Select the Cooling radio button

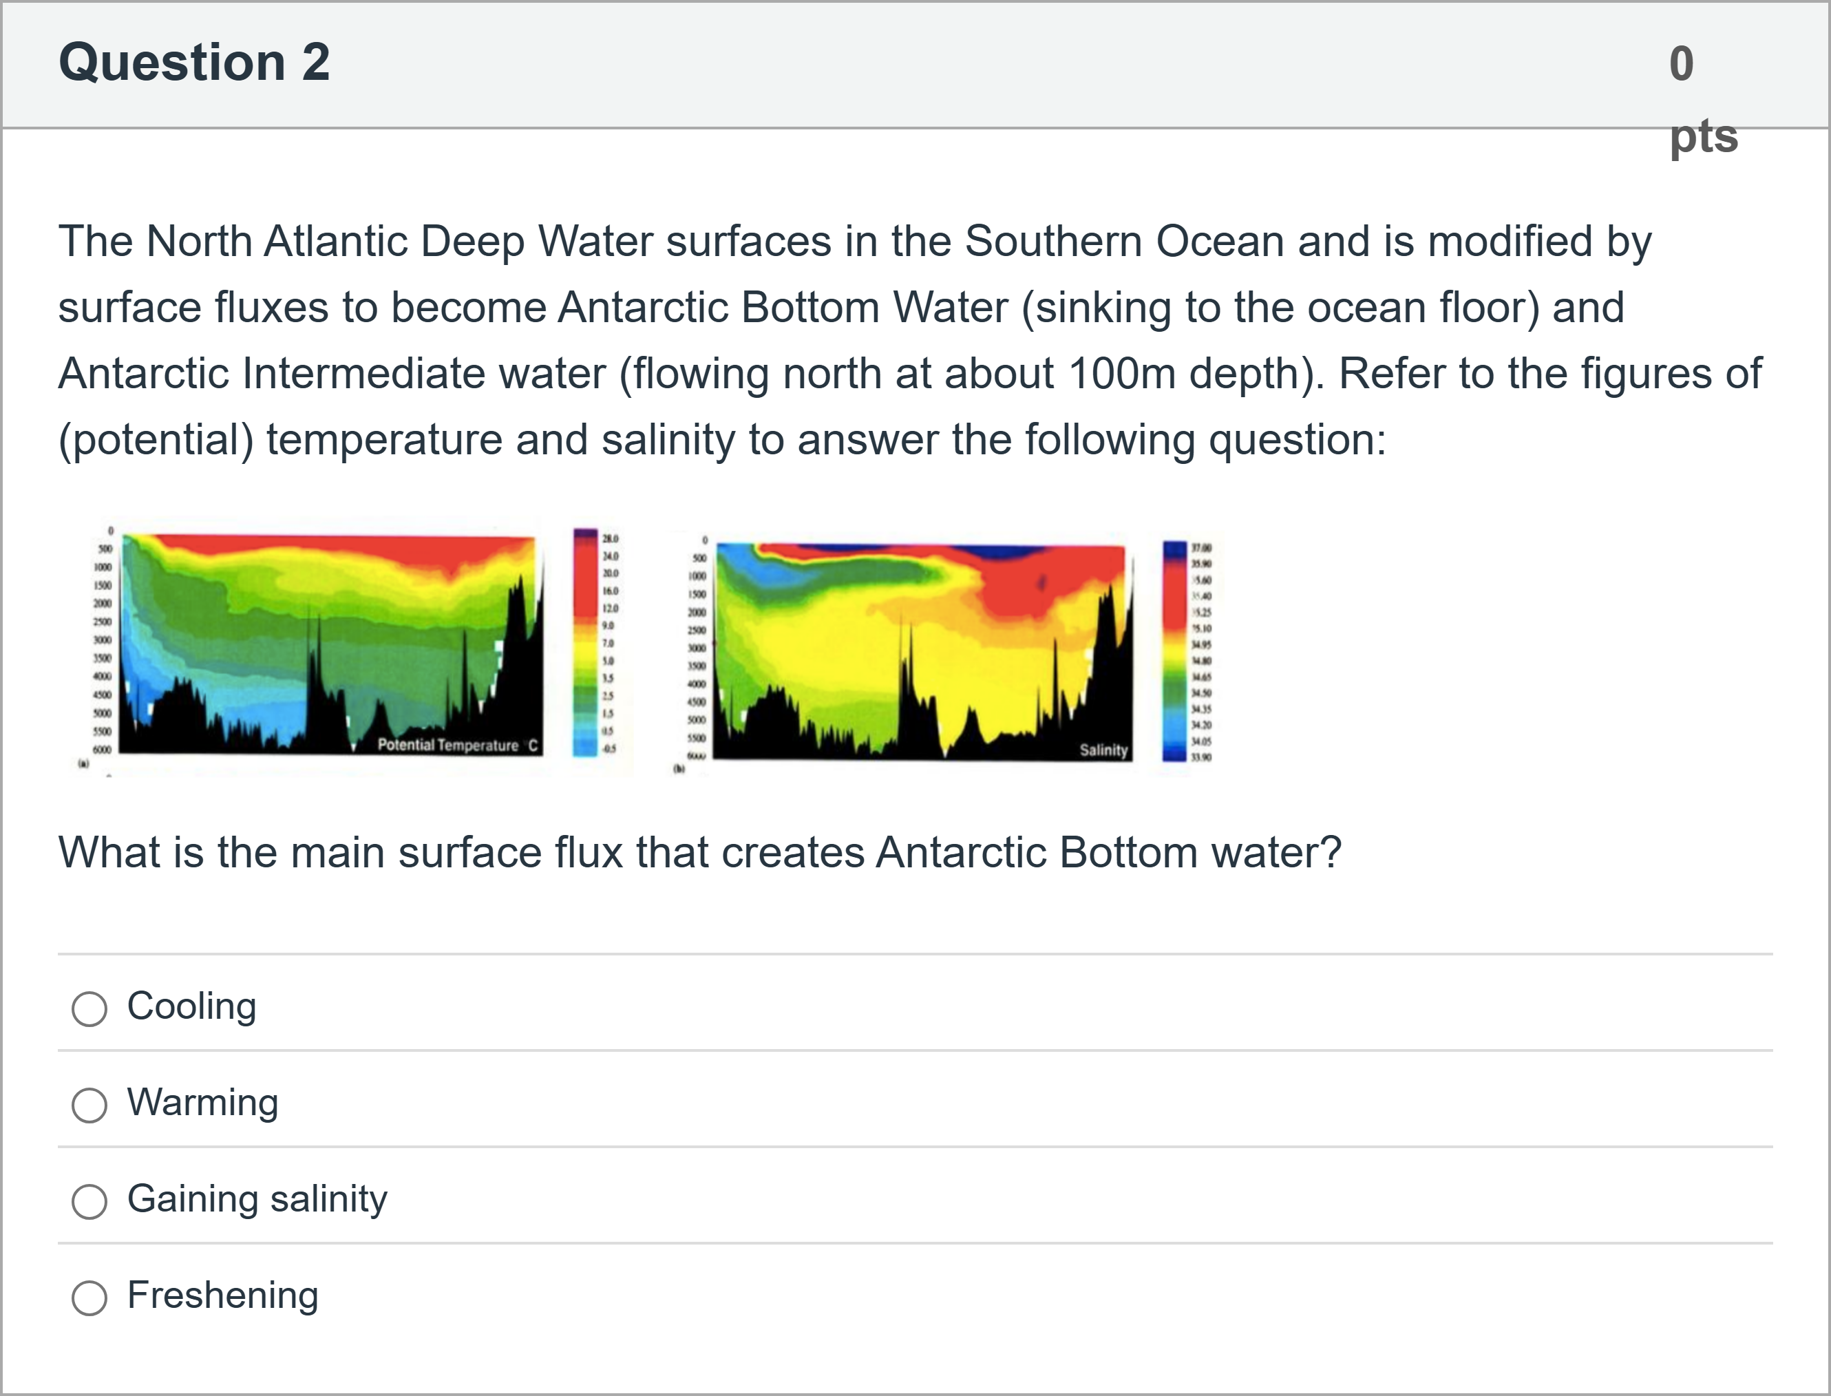click(x=89, y=1008)
